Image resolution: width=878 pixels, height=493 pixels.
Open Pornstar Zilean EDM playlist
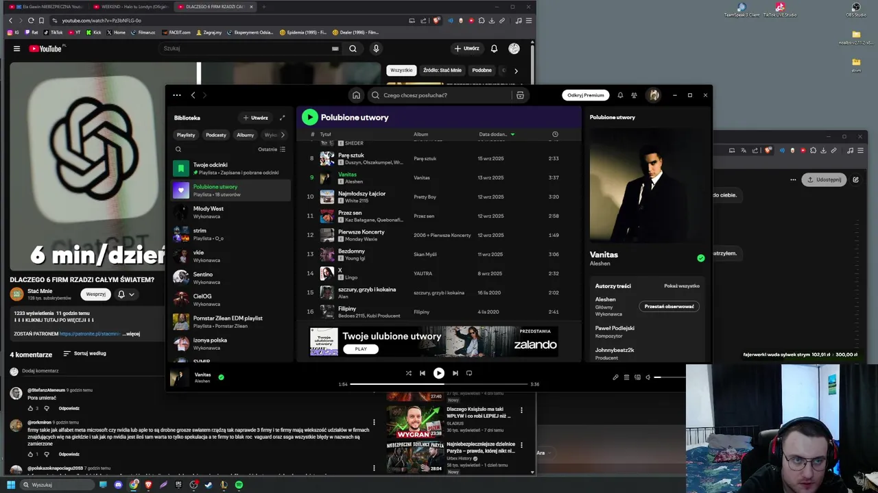(230, 322)
